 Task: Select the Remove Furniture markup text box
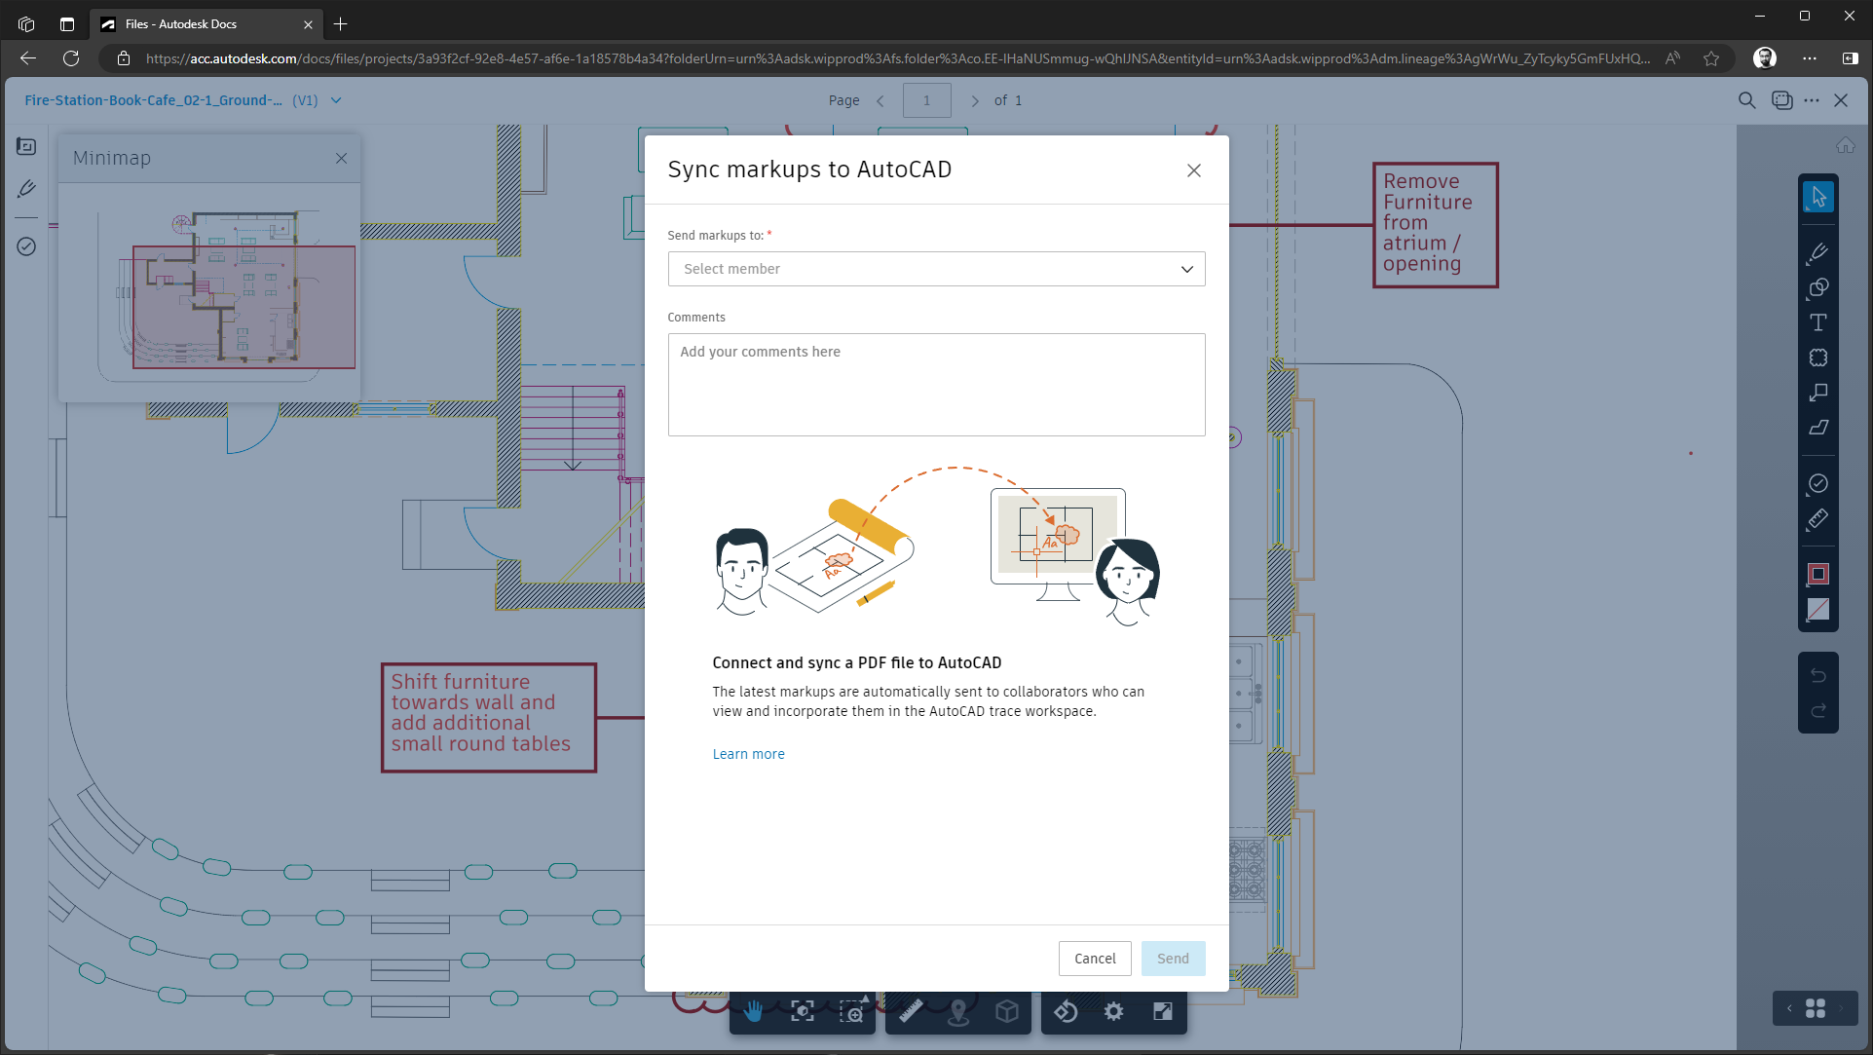(x=1435, y=225)
